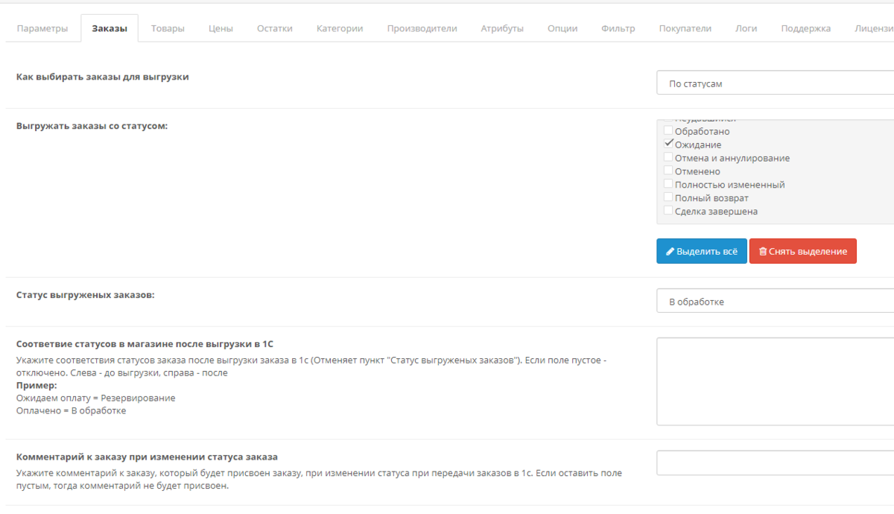Image resolution: width=894 pixels, height=514 pixels.
Task: Check the 'Отмена и аннулирование' checkbox
Action: point(668,157)
